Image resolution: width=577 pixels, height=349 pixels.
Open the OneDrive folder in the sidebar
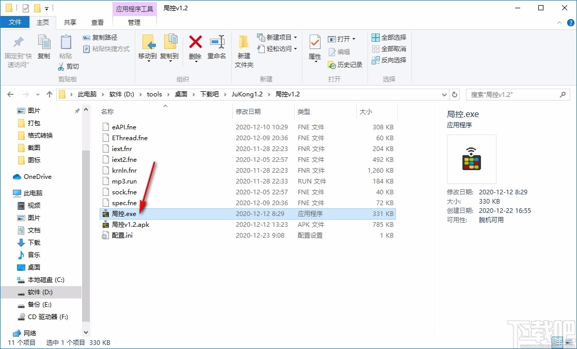click(36, 177)
